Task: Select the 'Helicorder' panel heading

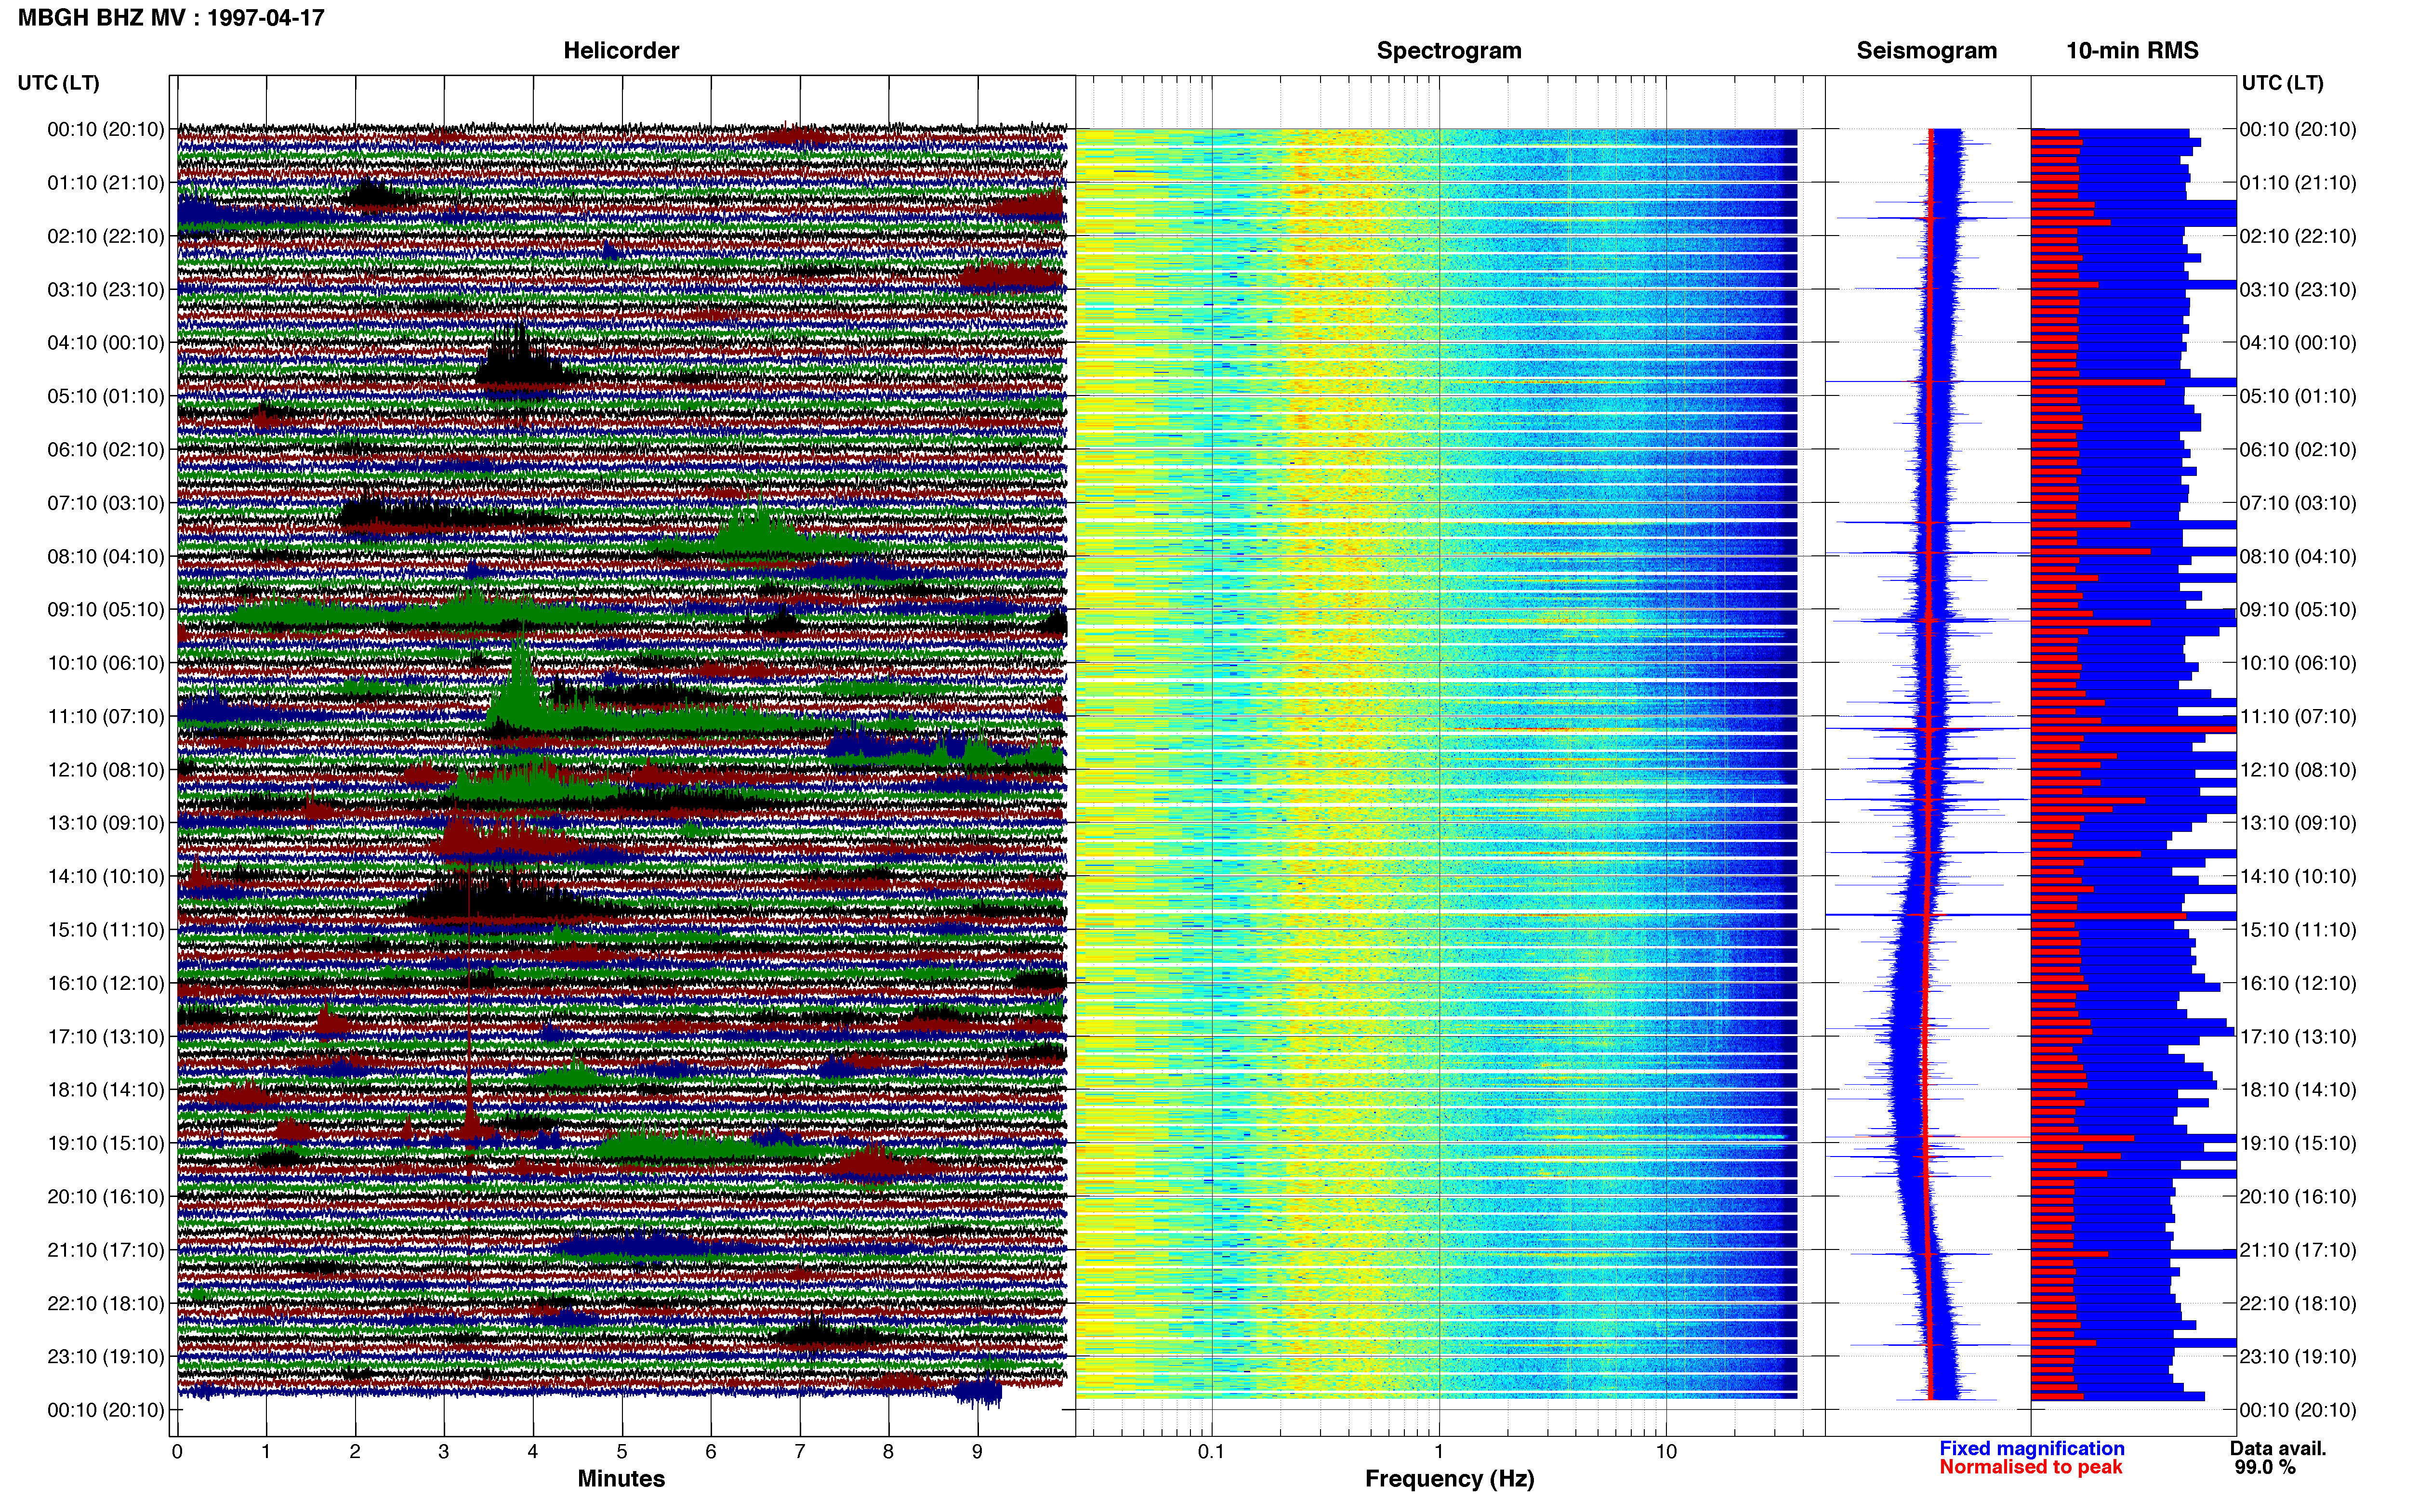Action: click(x=621, y=50)
